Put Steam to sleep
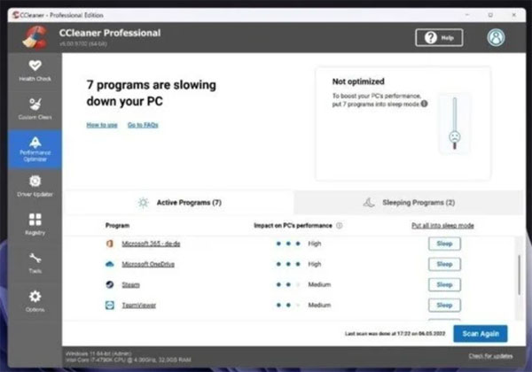 point(444,284)
